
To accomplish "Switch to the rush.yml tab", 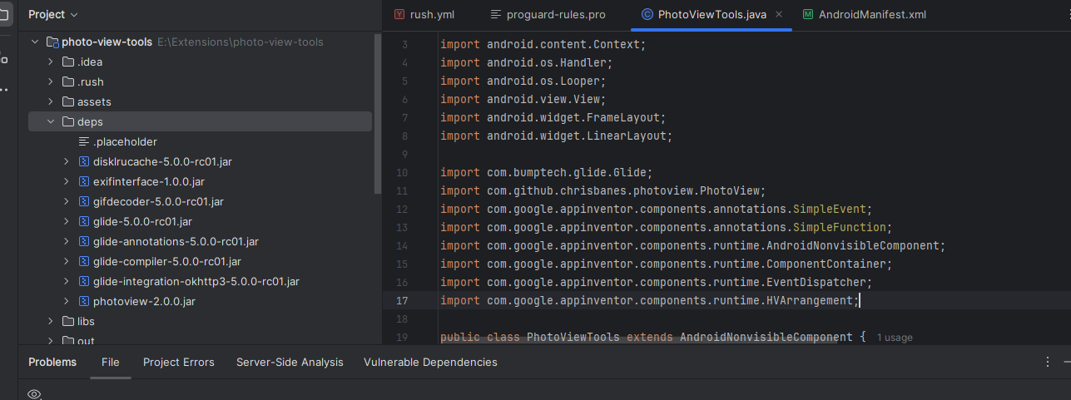I will click(x=424, y=14).
